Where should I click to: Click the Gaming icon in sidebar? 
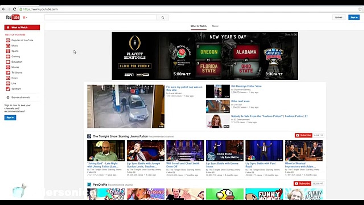(x=8, y=56)
